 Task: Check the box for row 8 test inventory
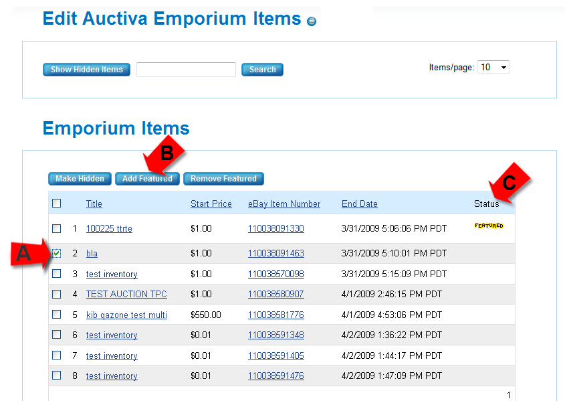57,376
